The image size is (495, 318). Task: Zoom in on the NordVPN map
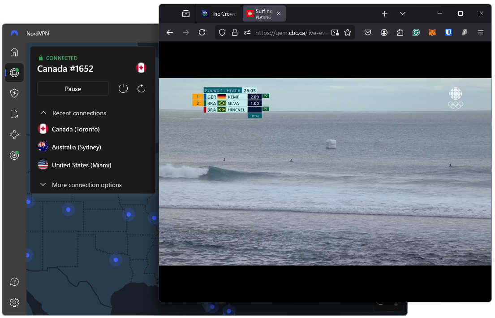(x=396, y=304)
